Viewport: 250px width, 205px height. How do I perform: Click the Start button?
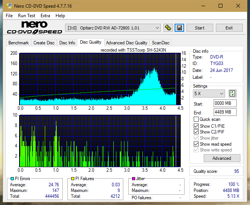[x=199, y=28]
